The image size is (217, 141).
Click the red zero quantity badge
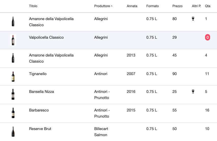pos(207,37)
